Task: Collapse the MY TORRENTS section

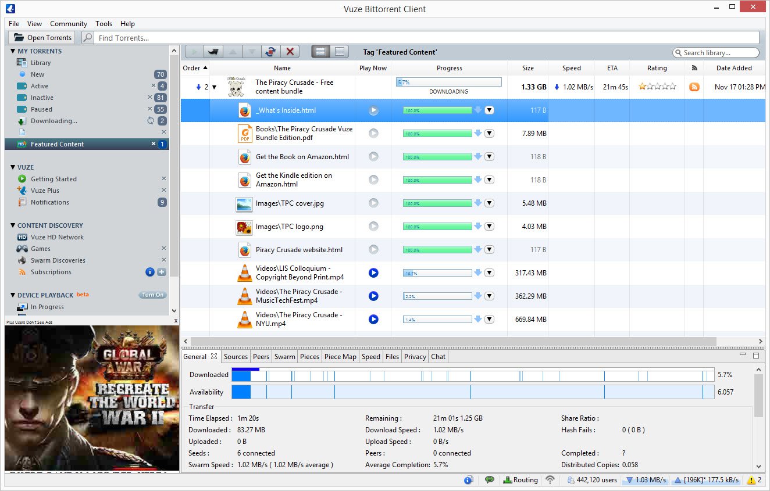Action: (13, 51)
